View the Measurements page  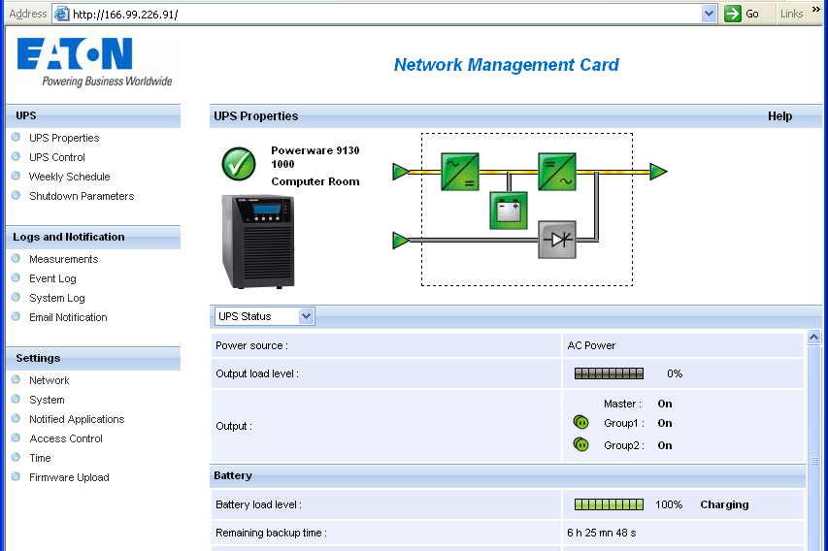63,259
